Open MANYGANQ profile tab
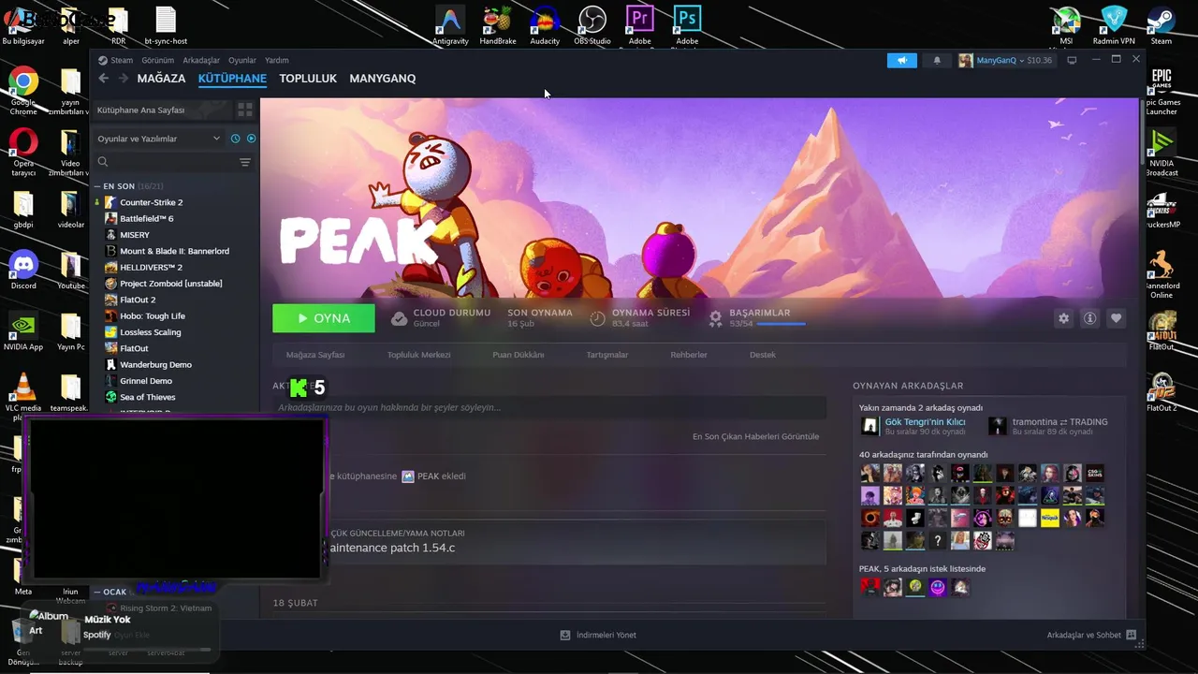1198x674 pixels. [x=383, y=79]
